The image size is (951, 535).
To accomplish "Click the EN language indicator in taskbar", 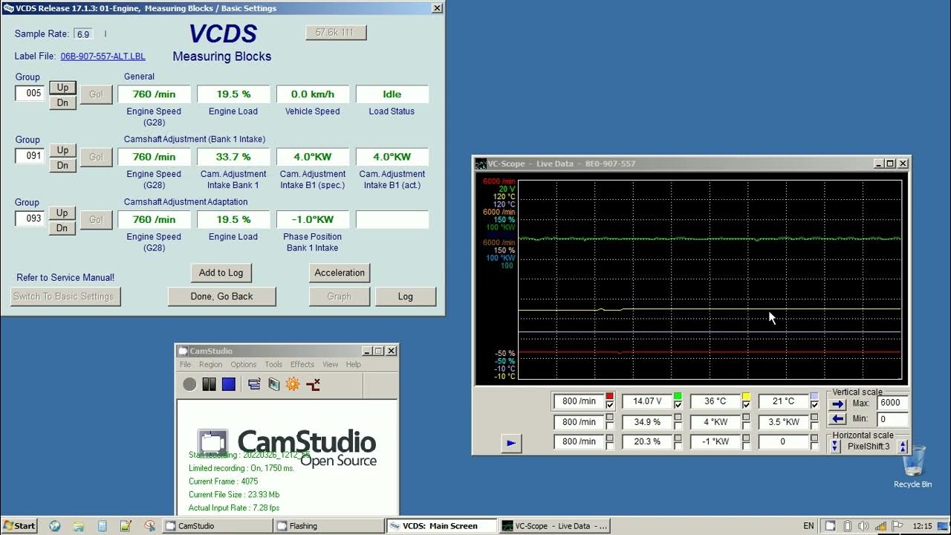I will click(808, 525).
